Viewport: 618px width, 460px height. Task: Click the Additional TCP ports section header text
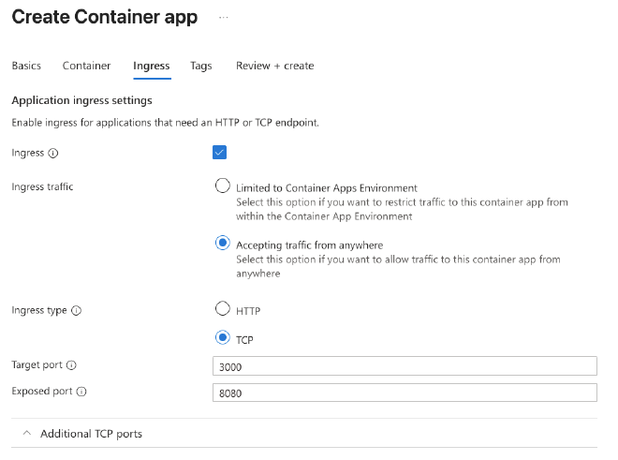click(91, 434)
